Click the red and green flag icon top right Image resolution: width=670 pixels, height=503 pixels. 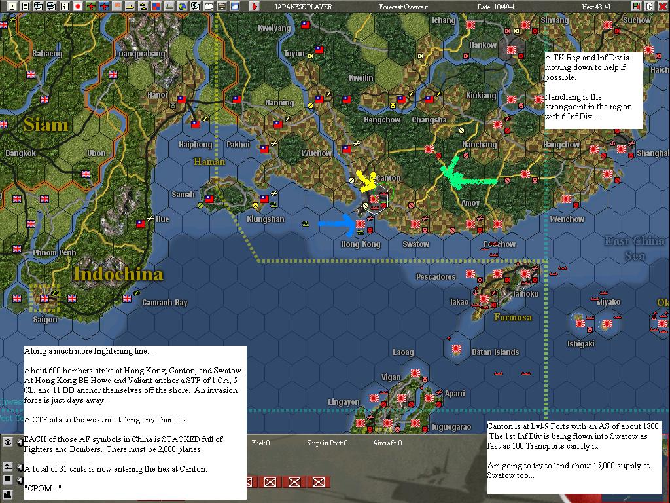636,7
